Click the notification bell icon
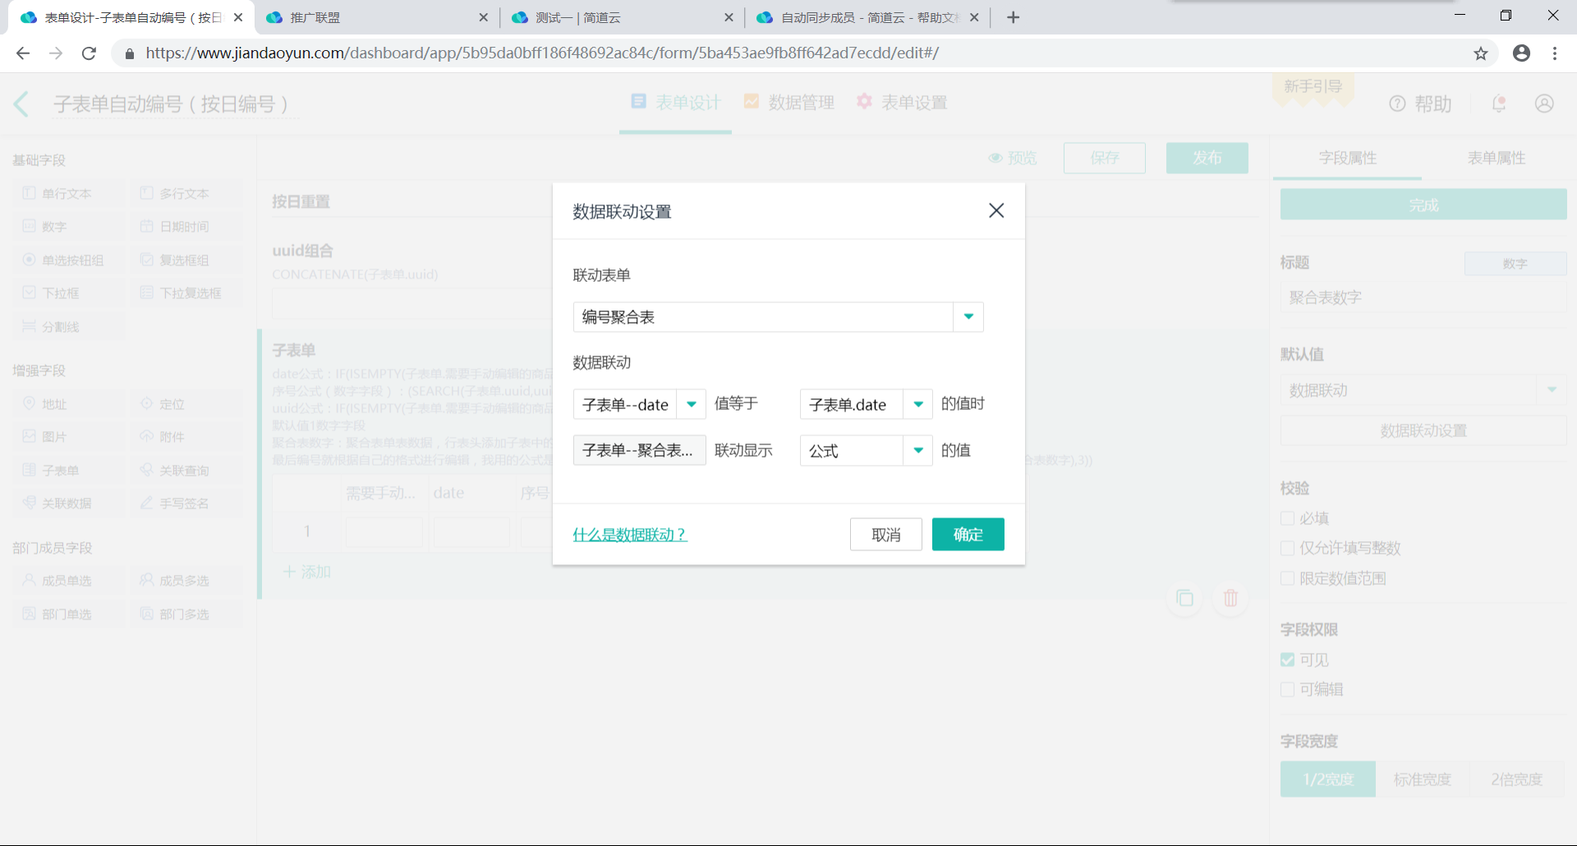This screenshot has width=1577, height=846. coord(1498,104)
